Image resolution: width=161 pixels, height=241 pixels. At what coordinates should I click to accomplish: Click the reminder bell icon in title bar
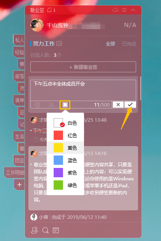coord(49,10)
